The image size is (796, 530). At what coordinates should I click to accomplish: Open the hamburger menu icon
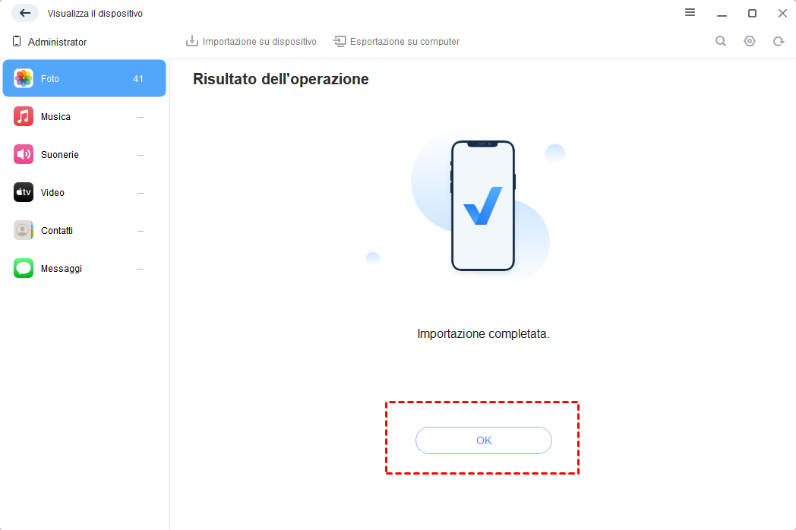point(690,12)
